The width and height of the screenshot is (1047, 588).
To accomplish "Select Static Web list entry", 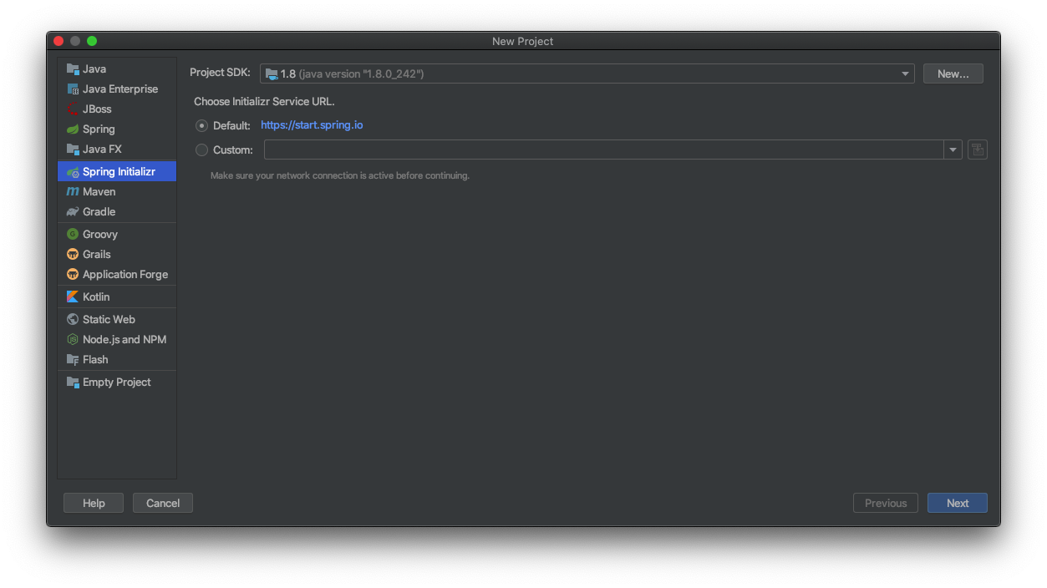I will point(117,319).
